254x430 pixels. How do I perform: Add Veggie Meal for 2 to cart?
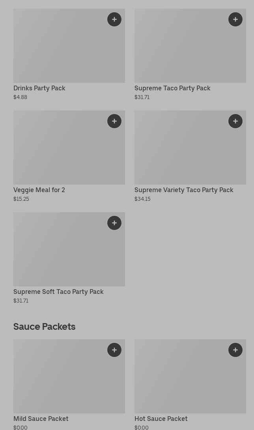[x=114, y=121]
